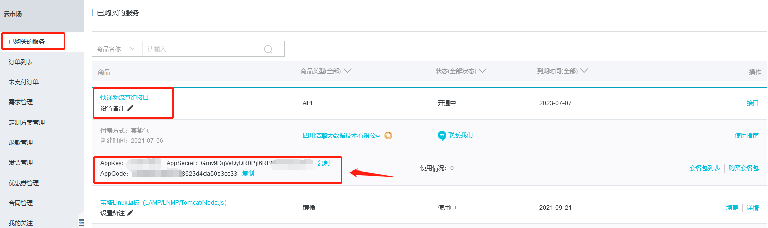The image size is (768, 228).
Task: Copy the AppCode value
Action: [248, 174]
